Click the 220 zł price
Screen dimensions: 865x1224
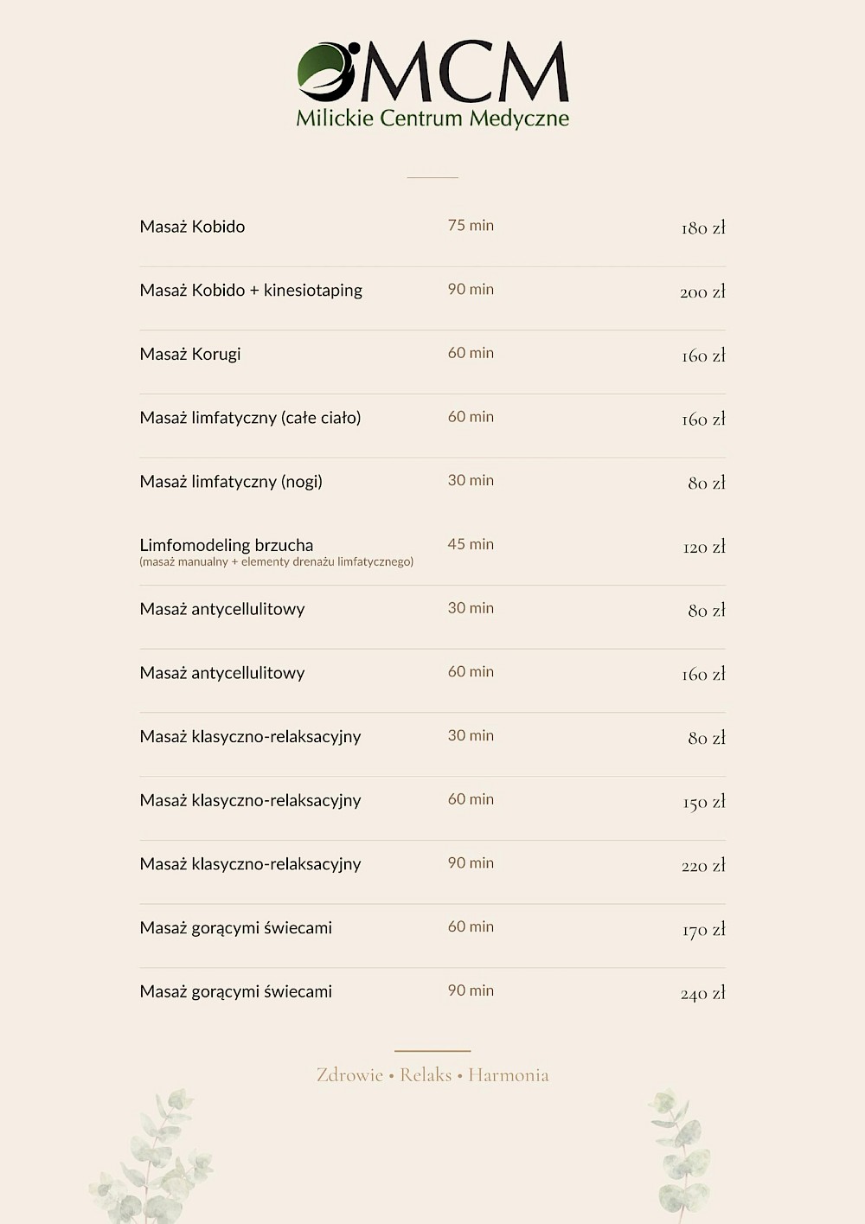point(703,866)
